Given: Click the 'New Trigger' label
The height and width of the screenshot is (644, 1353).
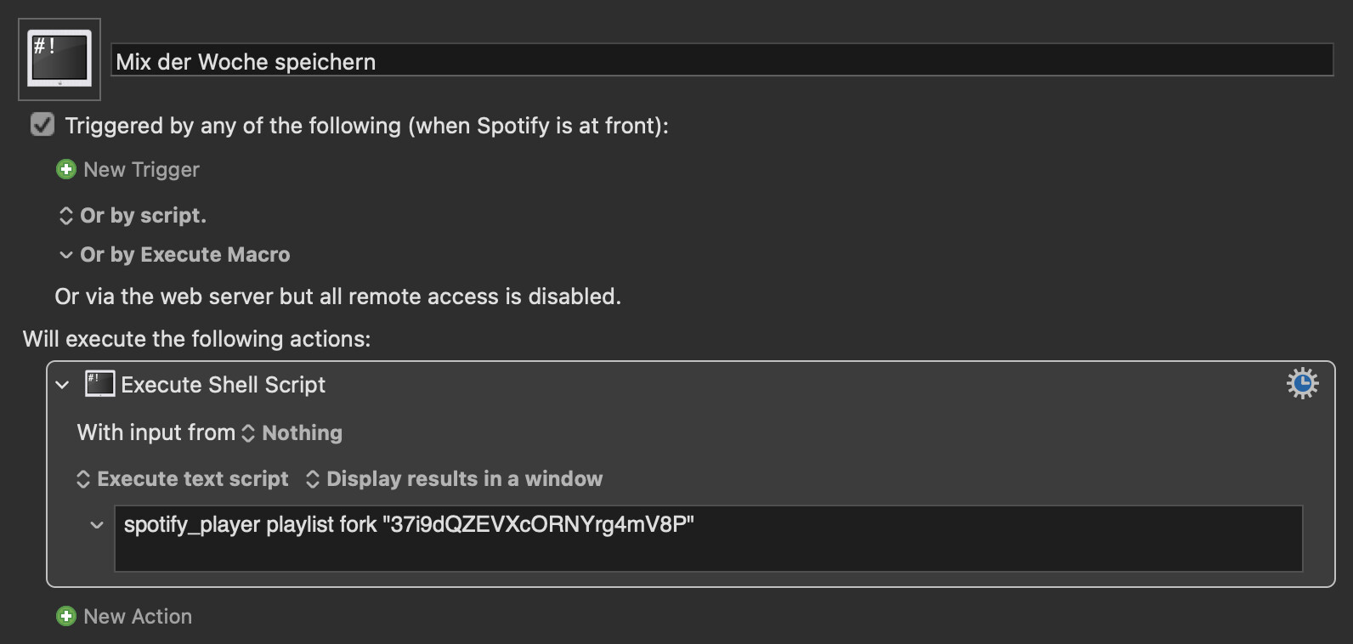Looking at the screenshot, I should (x=141, y=169).
